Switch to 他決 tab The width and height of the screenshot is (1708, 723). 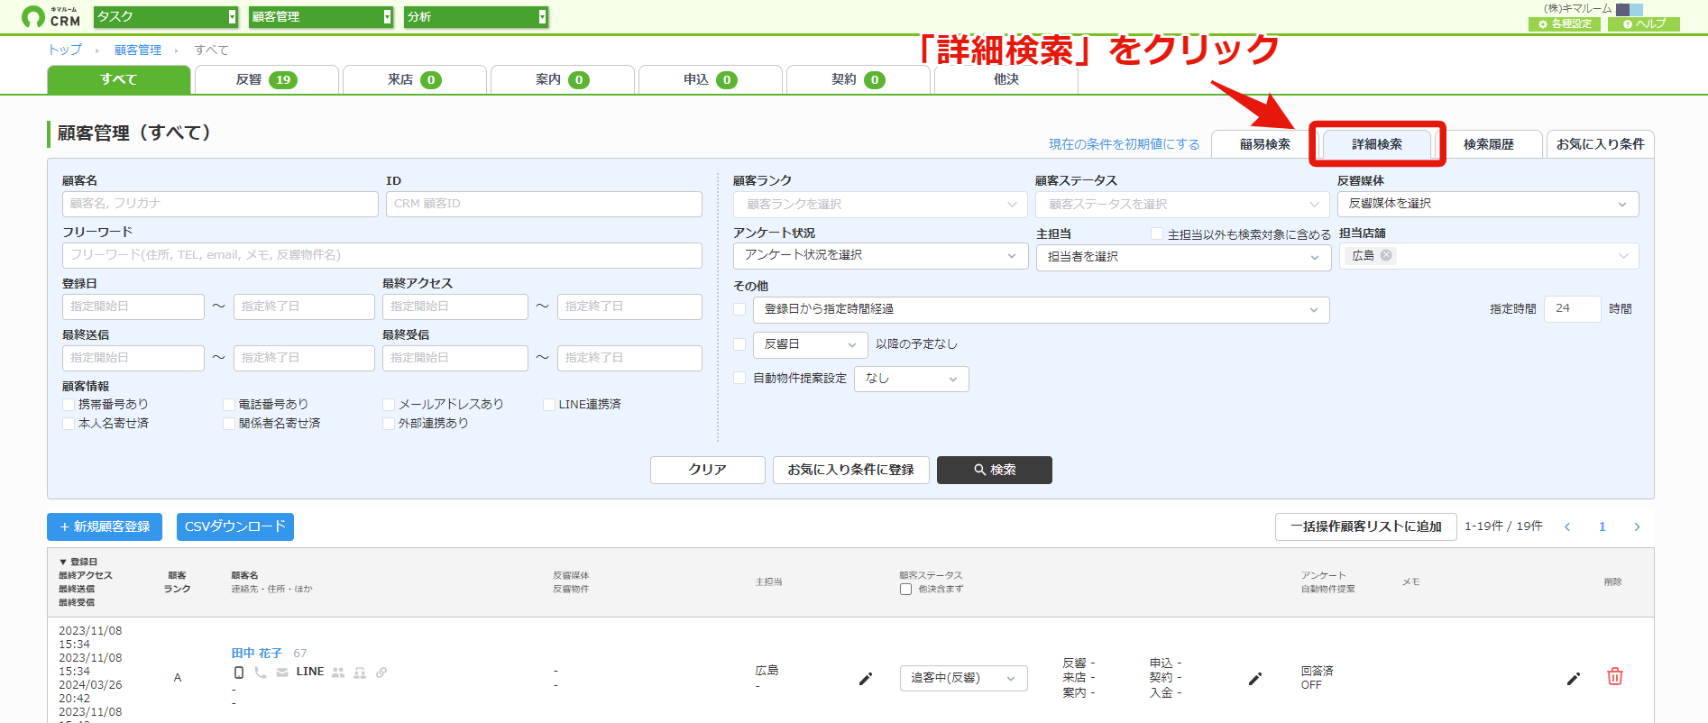click(1006, 79)
